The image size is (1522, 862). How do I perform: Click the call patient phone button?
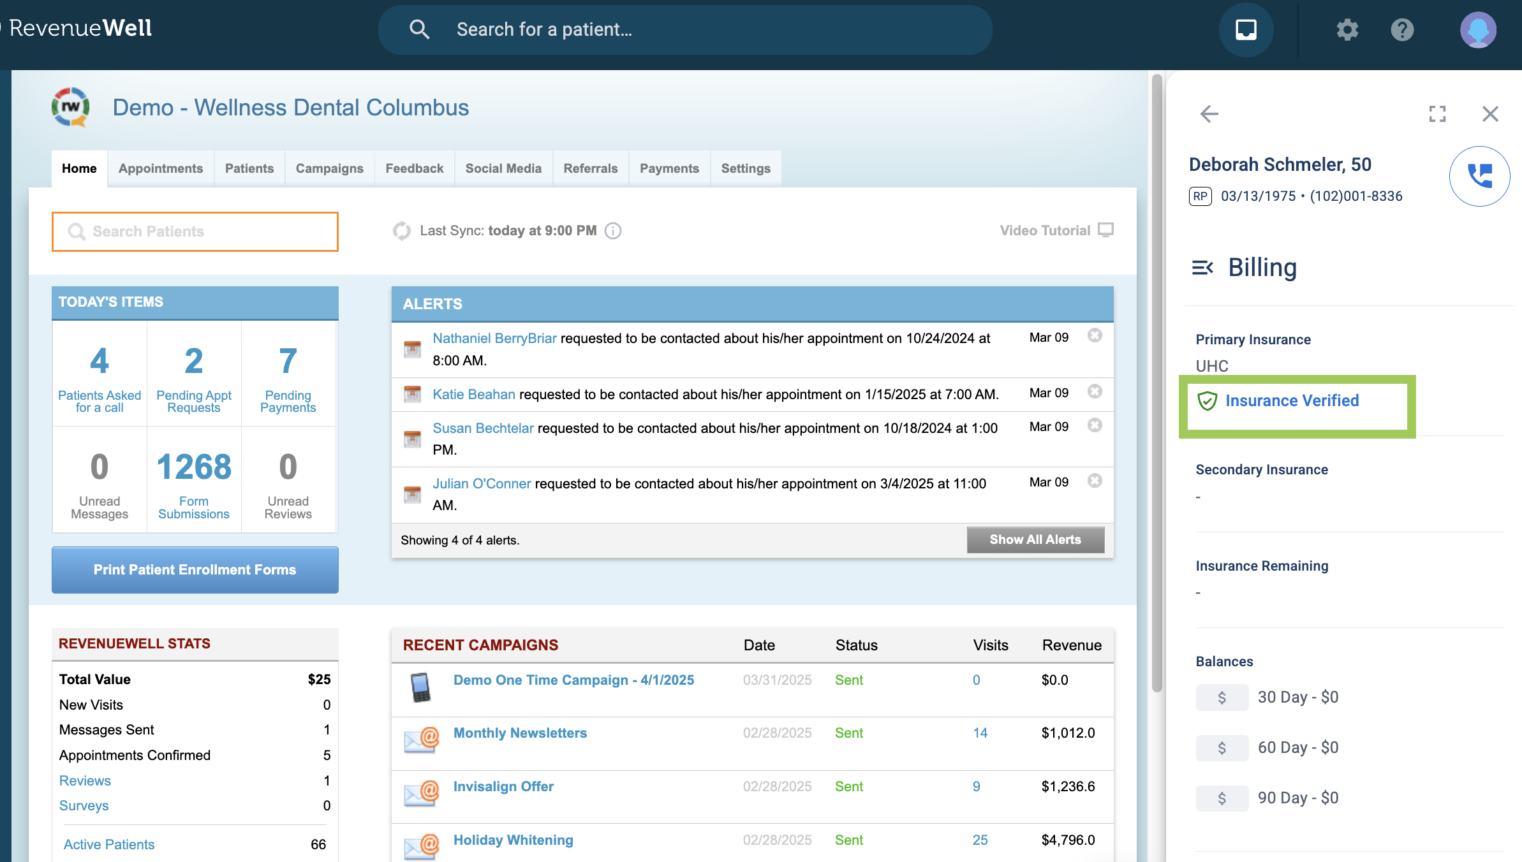[x=1479, y=176]
